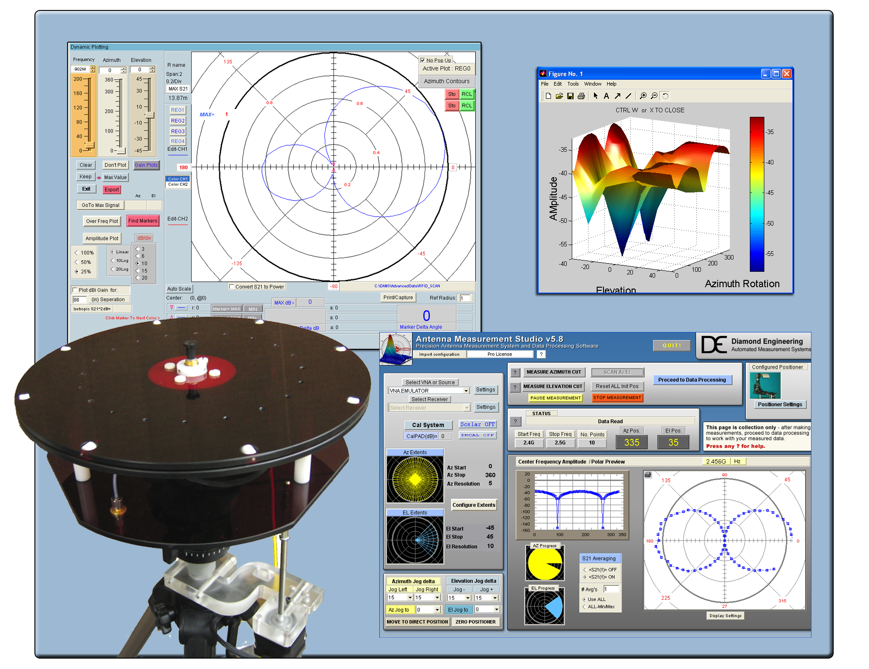Click the help '?' in the Status panel
The image size is (869, 669).
pos(515,421)
